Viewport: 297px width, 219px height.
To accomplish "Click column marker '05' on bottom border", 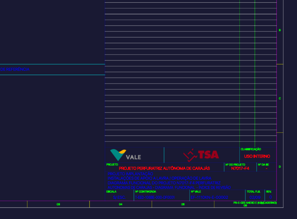I will (183, 204).
